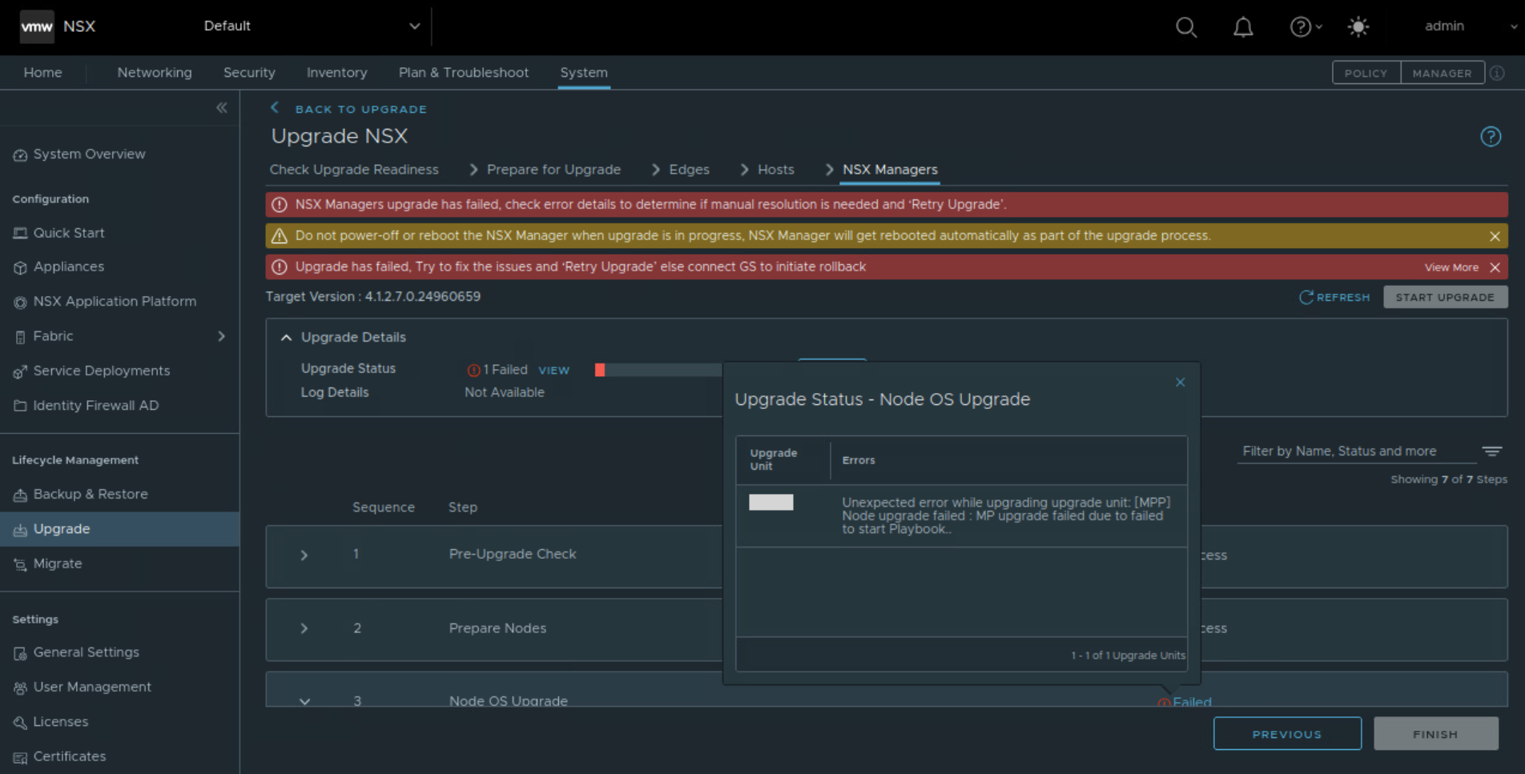Select the System tab
The width and height of the screenshot is (1525, 774).
584,73
